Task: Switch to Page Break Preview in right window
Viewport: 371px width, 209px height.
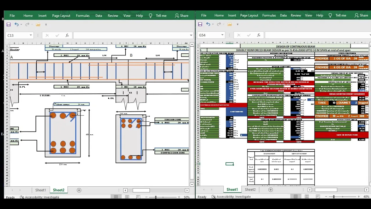Action: coord(318,197)
